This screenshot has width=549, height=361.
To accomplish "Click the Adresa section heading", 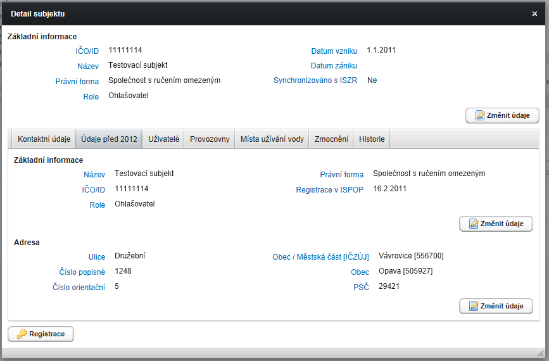I will click(x=27, y=243).
